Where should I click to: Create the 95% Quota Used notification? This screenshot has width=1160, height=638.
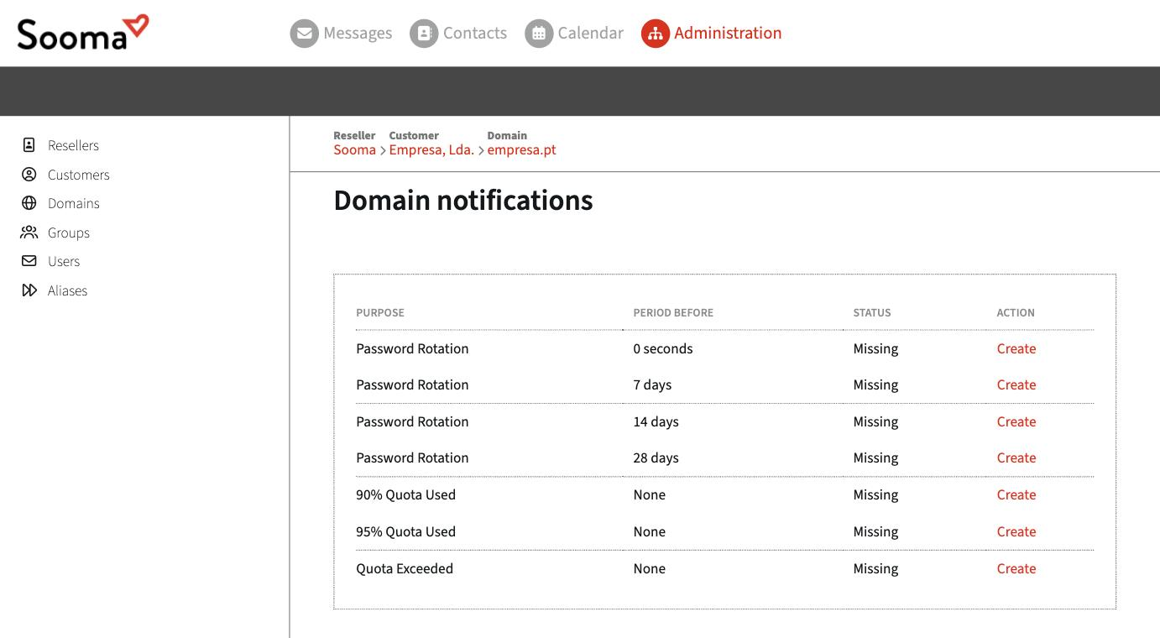tap(1016, 531)
